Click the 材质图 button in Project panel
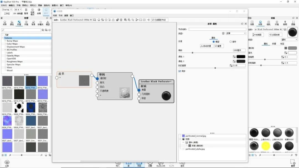The width and height of the screenshot is (299, 168). [258, 35]
